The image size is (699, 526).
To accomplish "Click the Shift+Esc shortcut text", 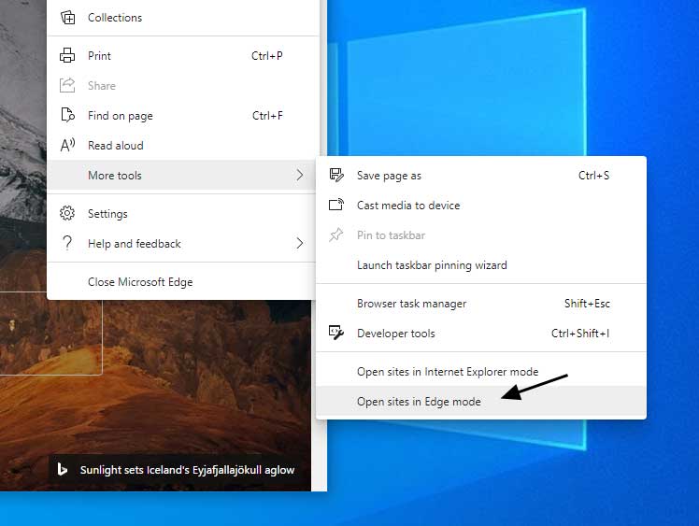I will [587, 303].
